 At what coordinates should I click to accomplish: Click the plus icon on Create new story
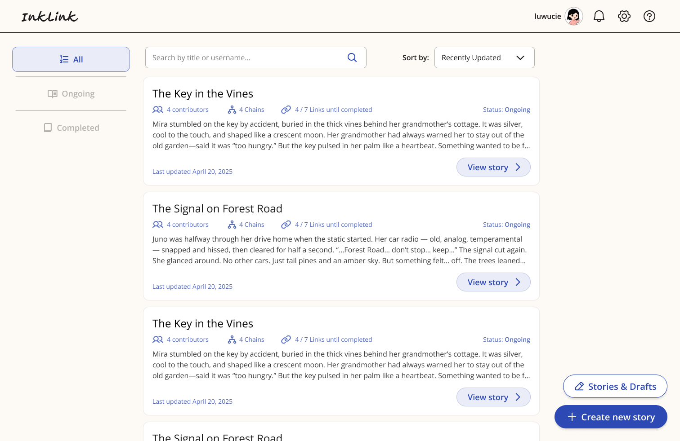[x=571, y=417]
